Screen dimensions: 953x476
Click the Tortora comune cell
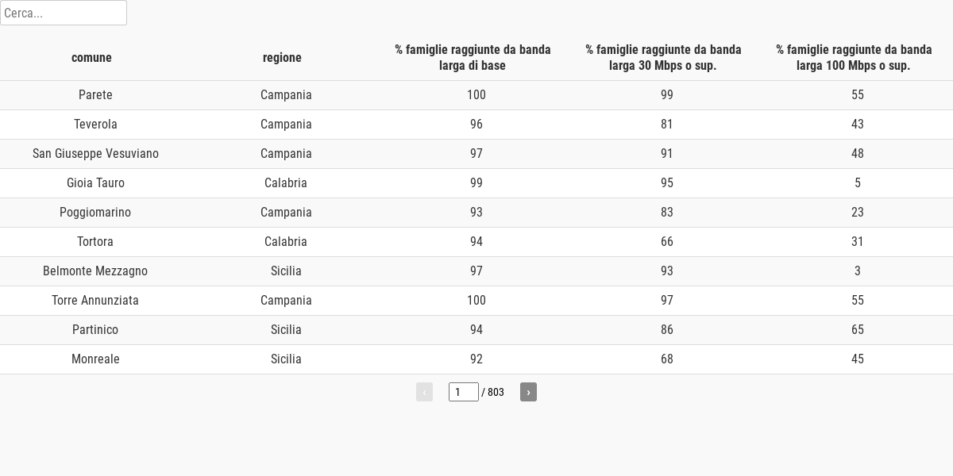pyautogui.click(x=95, y=242)
